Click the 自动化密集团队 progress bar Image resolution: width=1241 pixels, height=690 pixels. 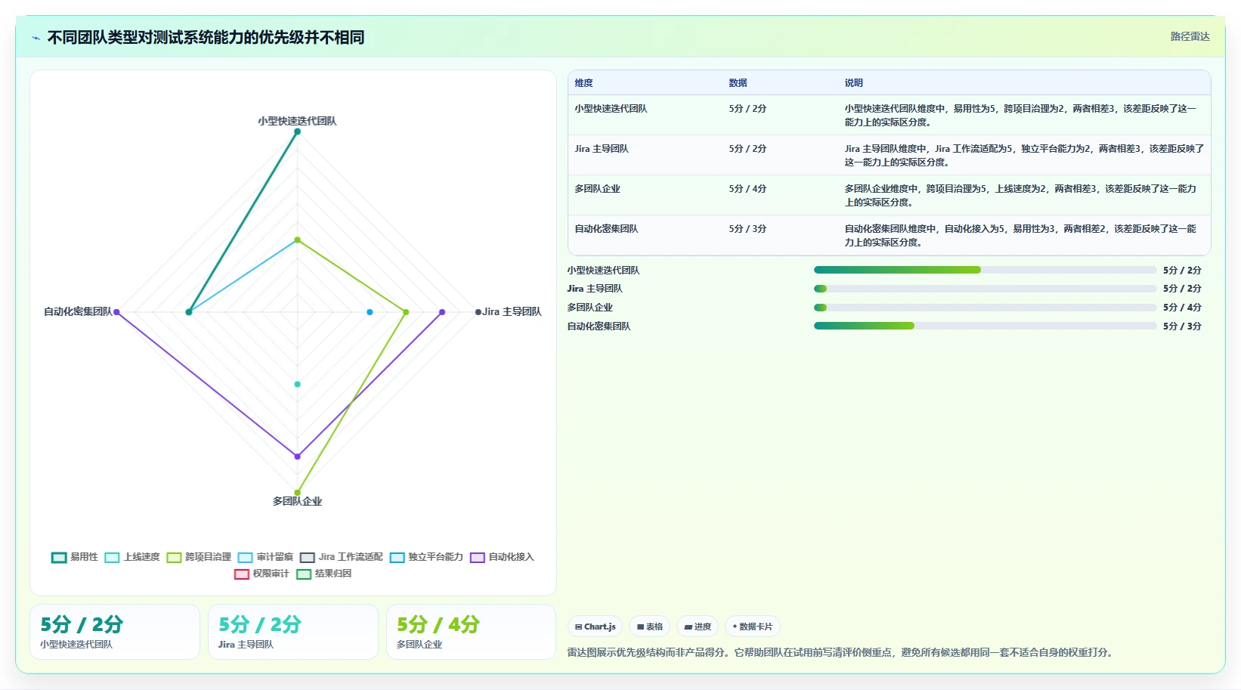(x=985, y=326)
